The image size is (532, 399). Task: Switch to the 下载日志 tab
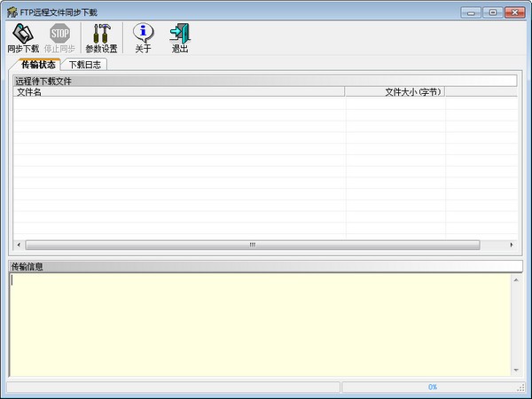coord(86,65)
